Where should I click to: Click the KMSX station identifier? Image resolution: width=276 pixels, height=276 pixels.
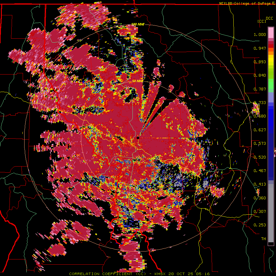pos(160,274)
